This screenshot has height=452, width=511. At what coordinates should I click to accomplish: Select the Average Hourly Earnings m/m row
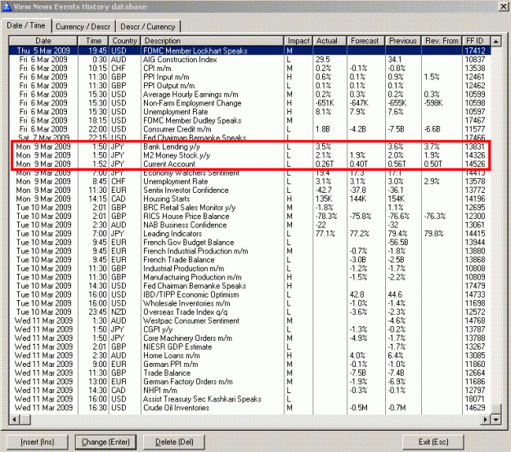[250, 94]
